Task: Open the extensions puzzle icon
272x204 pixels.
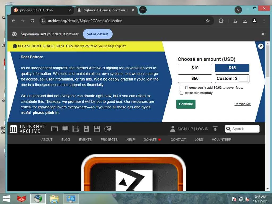Action: point(221,21)
